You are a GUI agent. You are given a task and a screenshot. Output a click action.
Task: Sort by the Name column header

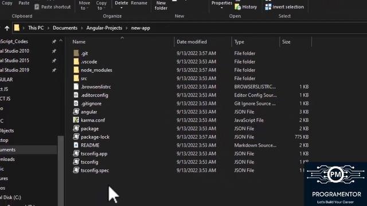[x=79, y=42]
